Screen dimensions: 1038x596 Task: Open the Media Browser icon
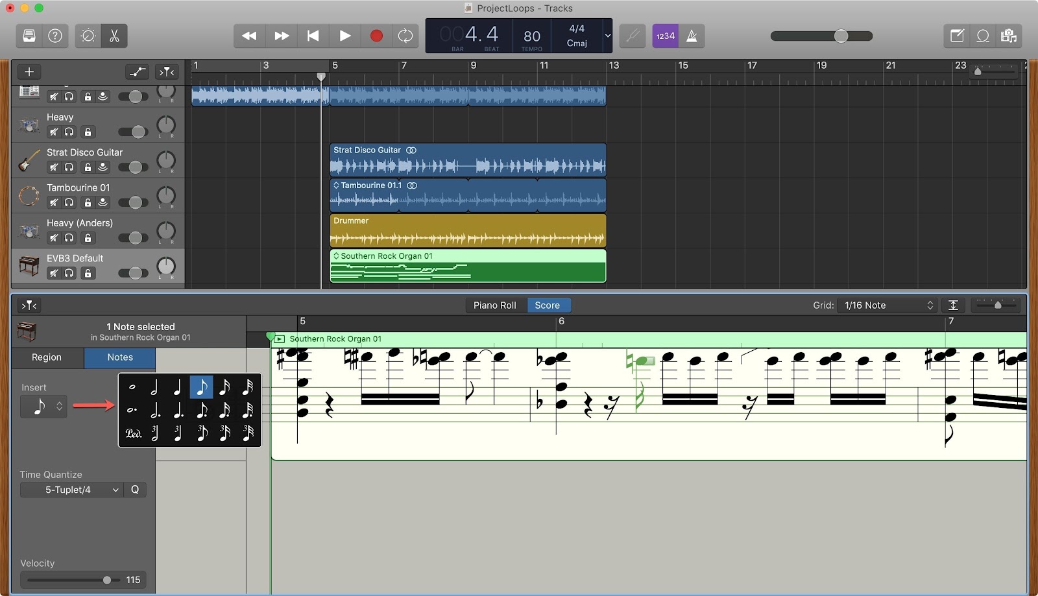(x=1009, y=36)
